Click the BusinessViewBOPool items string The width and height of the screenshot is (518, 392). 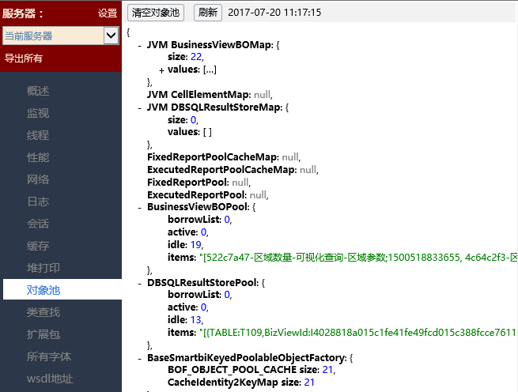[x=358, y=257]
